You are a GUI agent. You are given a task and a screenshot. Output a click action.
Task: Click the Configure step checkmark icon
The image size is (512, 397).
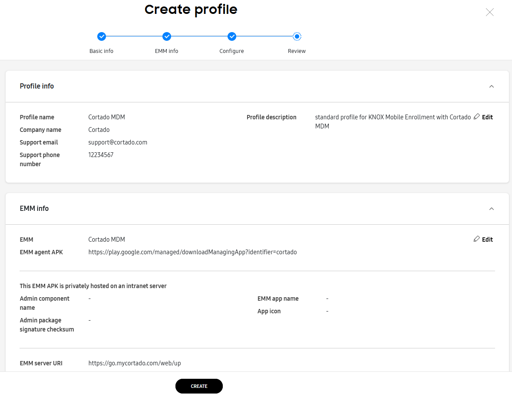232,36
